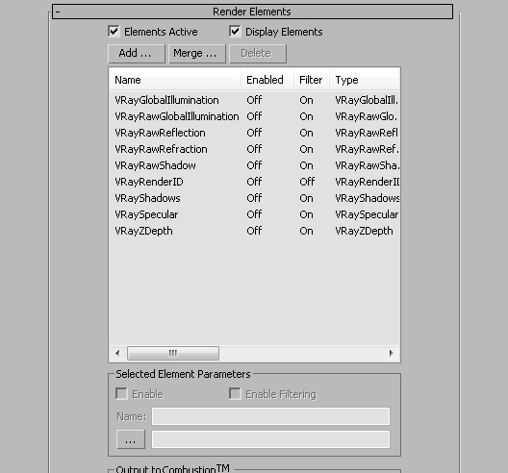Click the left scroll arrow of the list
Screen dimensions: 508x473
tap(117, 353)
